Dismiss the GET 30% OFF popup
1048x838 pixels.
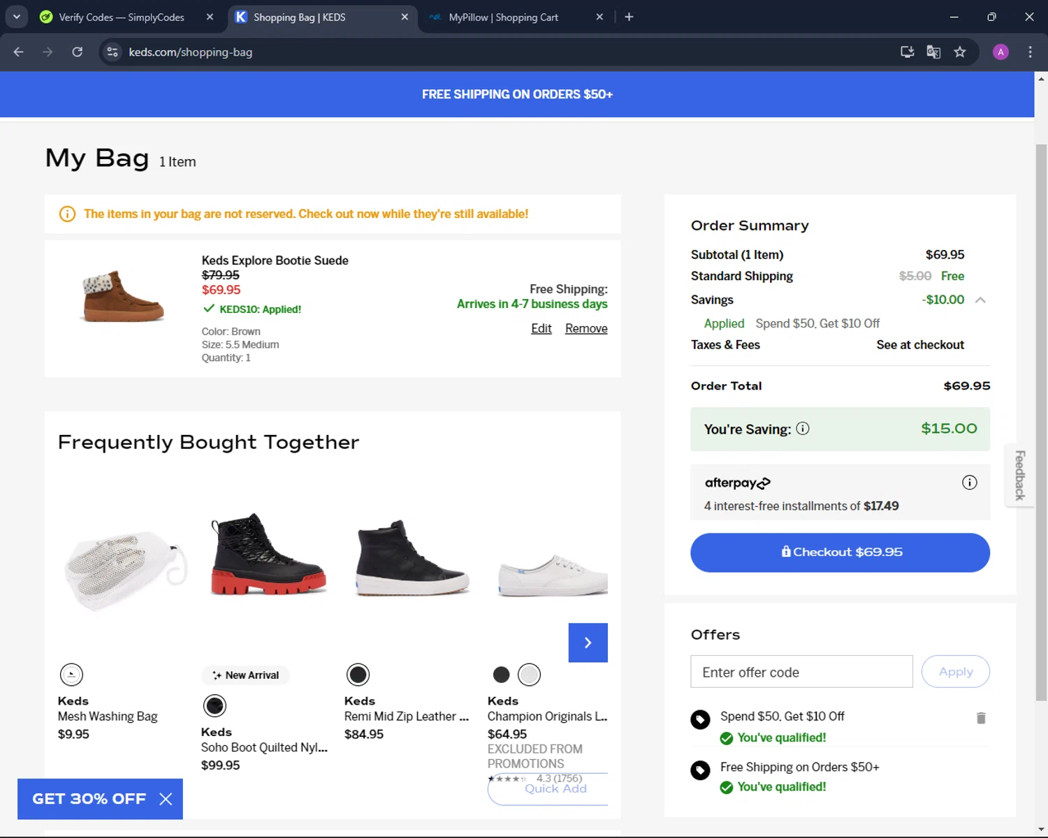point(166,799)
